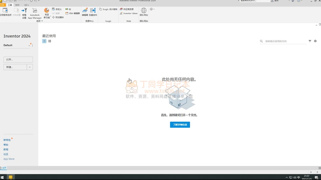Toggle the recent documents filter
321x180 pixels.
pyautogui.click(x=310, y=41)
